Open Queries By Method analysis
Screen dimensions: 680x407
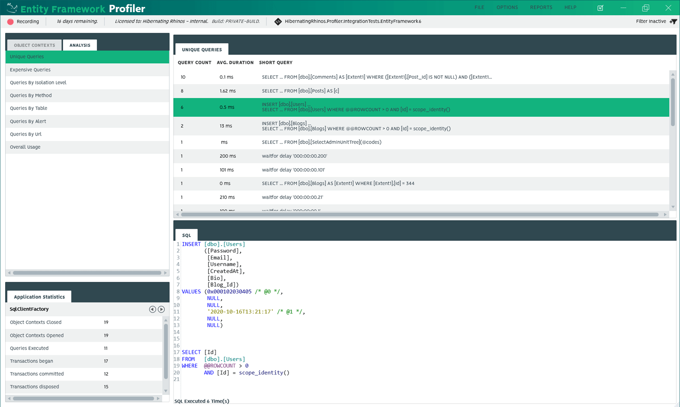(87, 96)
